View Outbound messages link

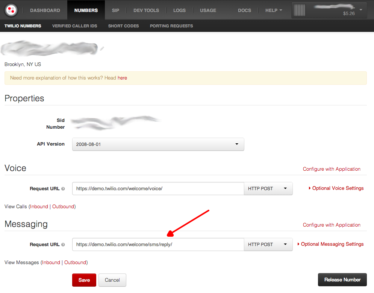(75, 263)
